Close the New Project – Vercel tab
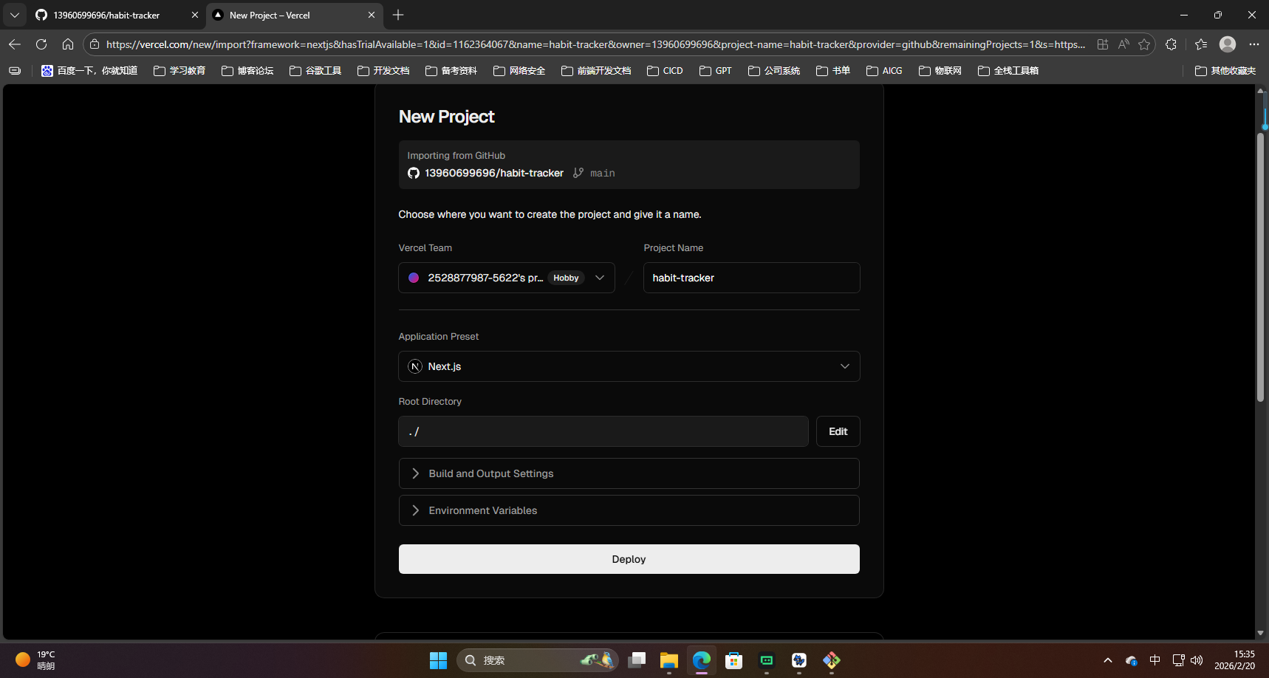This screenshot has height=678, width=1269. click(x=372, y=15)
